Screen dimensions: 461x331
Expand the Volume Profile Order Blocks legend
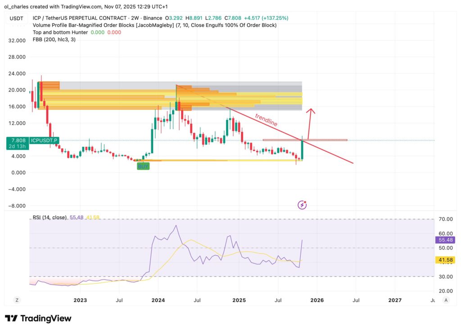tap(153, 25)
